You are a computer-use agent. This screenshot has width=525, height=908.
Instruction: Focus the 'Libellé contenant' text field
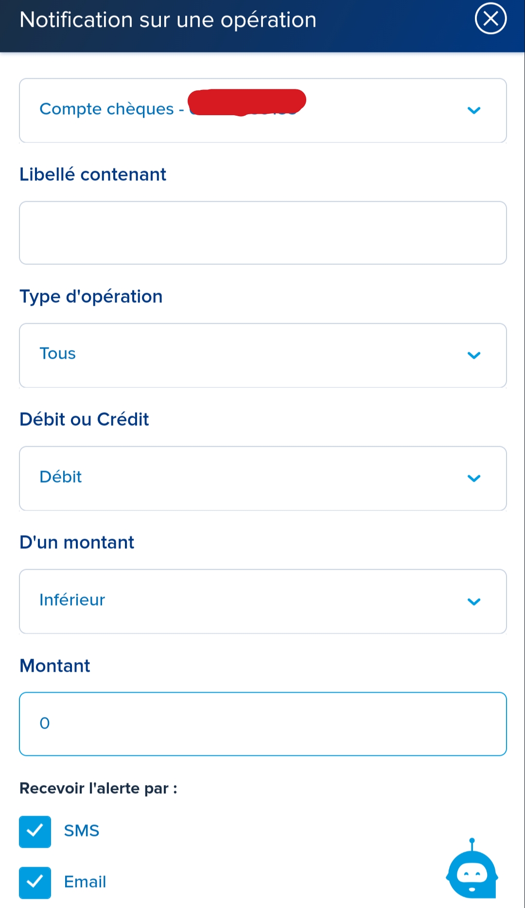click(x=262, y=233)
